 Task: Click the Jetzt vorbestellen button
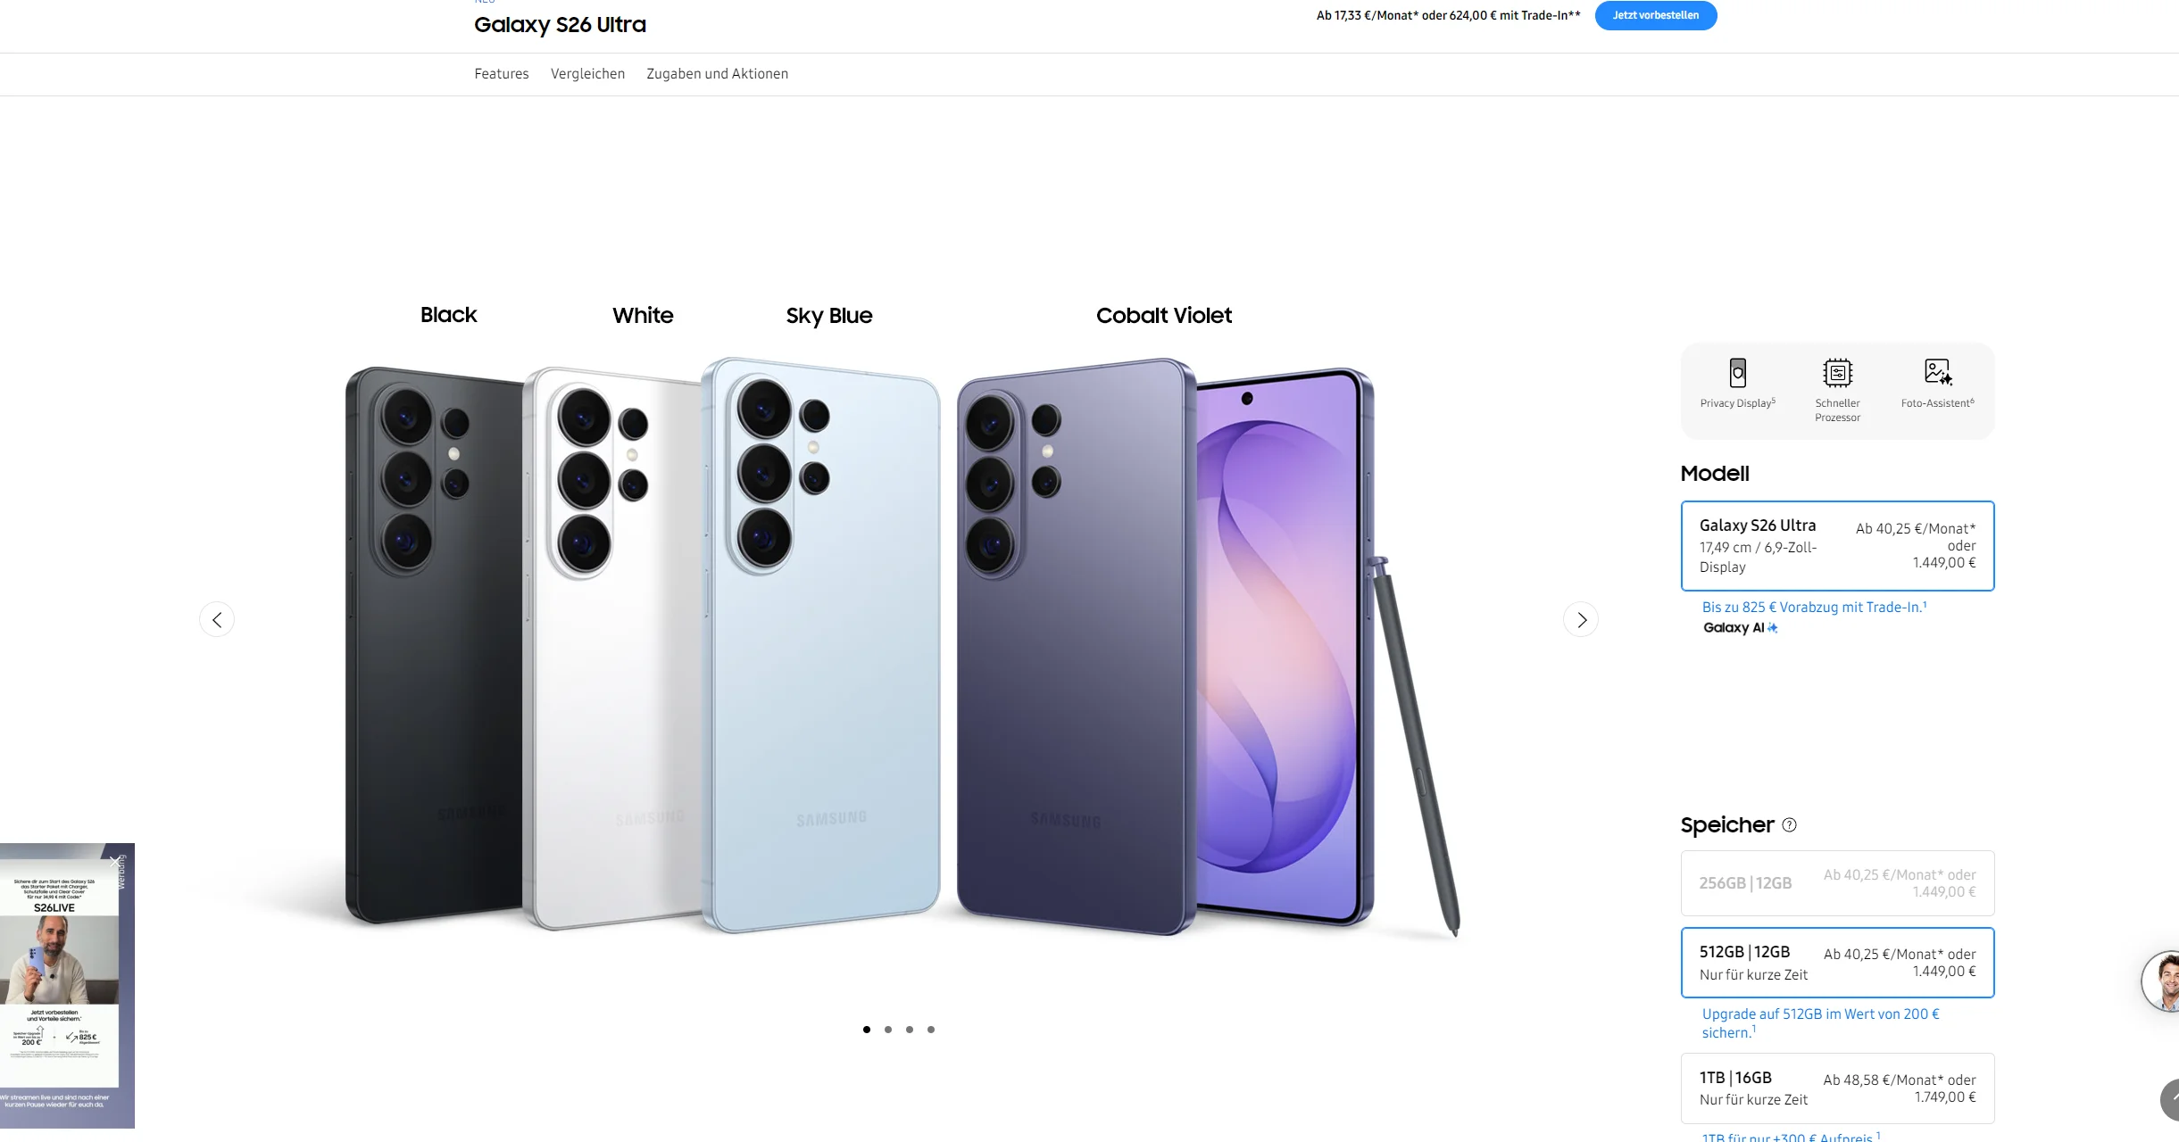[1655, 15]
